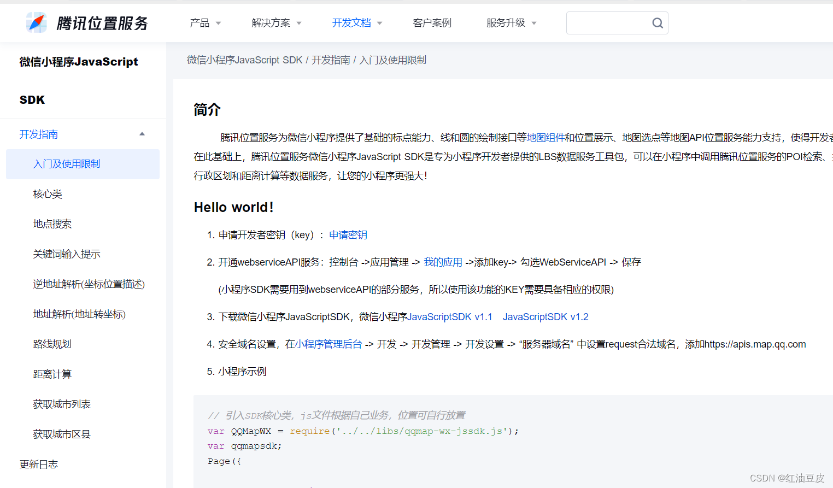Open 逆地址解析(坐标位置描述) sidebar item
833x488 pixels.
coord(89,284)
